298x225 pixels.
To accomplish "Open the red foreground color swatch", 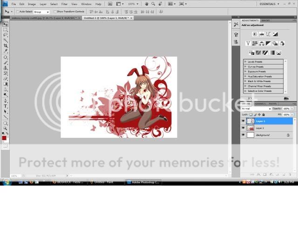I will tap(4, 138).
